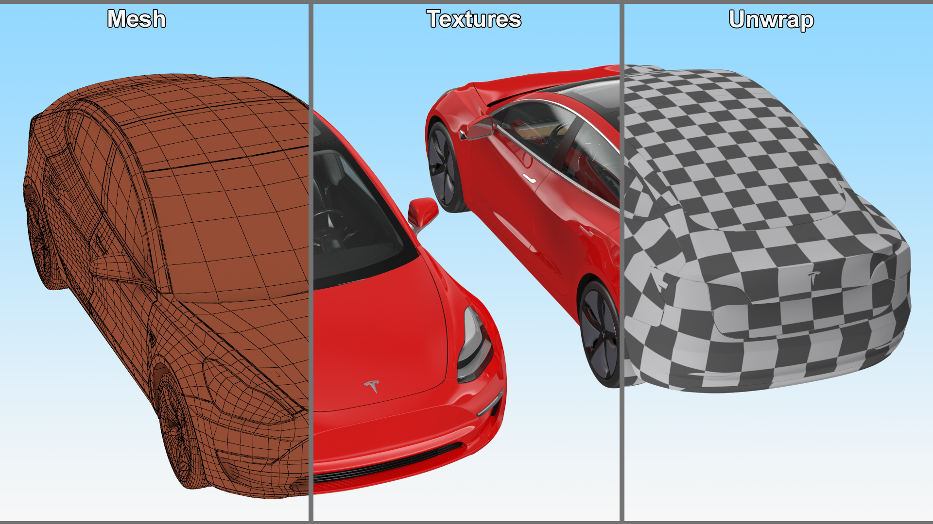The width and height of the screenshot is (933, 524).
Task: Click the Tesla logo on the checkered trunk
Action: click(x=814, y=278)
